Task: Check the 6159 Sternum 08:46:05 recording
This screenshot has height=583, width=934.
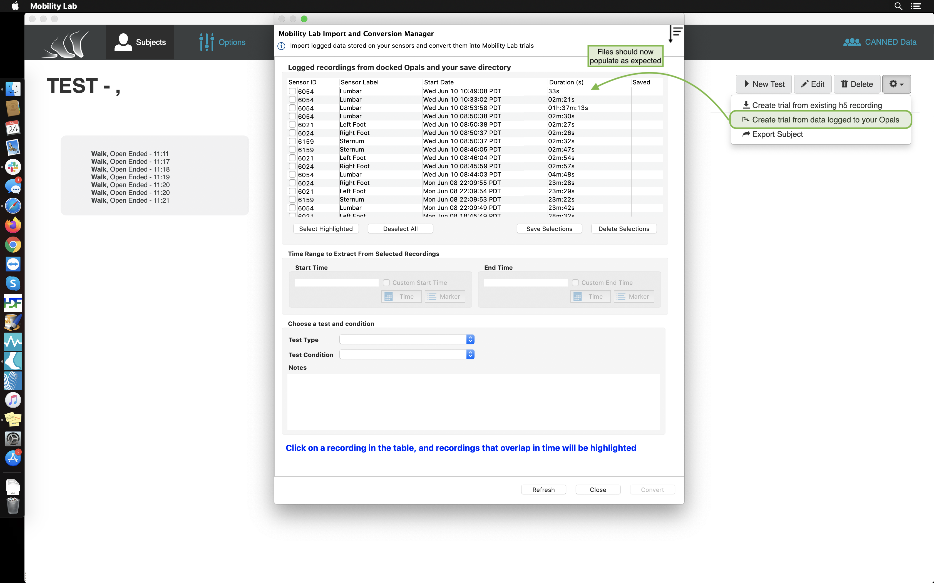Action: [x=292, y=150]
